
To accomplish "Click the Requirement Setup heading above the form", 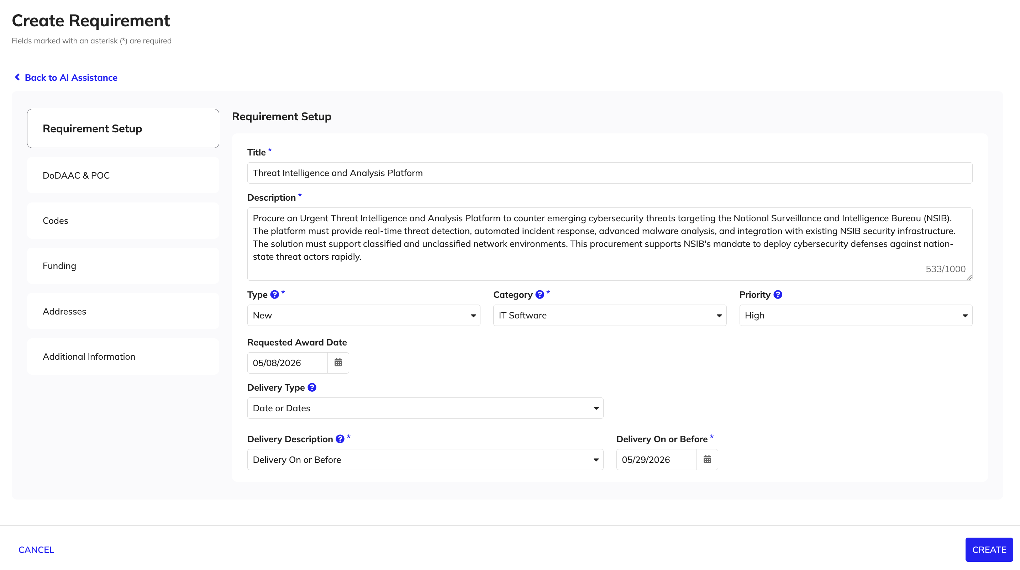I will tap(282, 117).
